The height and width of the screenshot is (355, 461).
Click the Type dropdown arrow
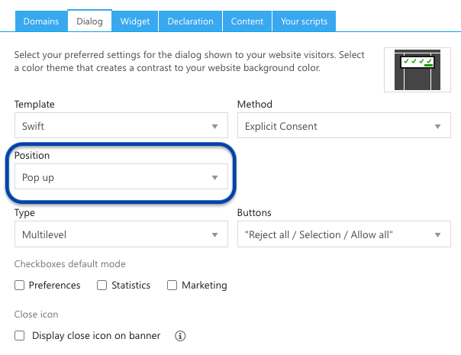pos(215,235)
